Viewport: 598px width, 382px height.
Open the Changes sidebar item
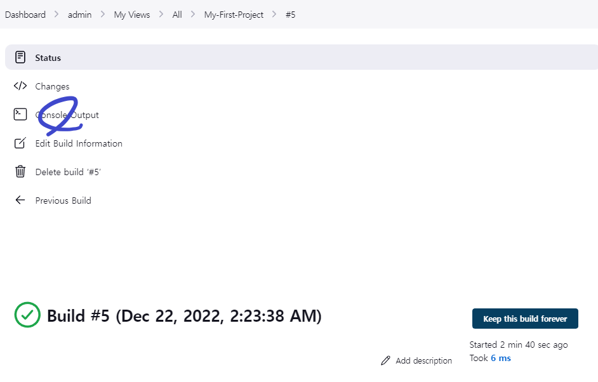(52, 86)
